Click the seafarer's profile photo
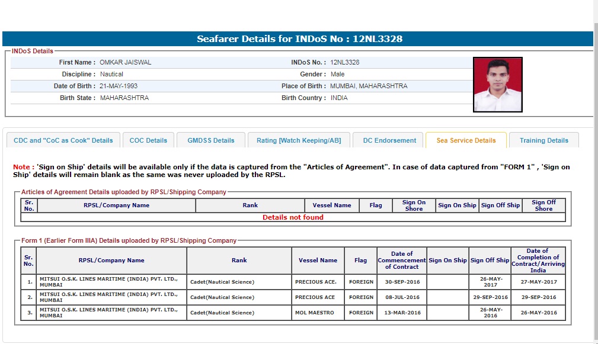598x344 pixels. pyautogui.click(x=497, y=85)
